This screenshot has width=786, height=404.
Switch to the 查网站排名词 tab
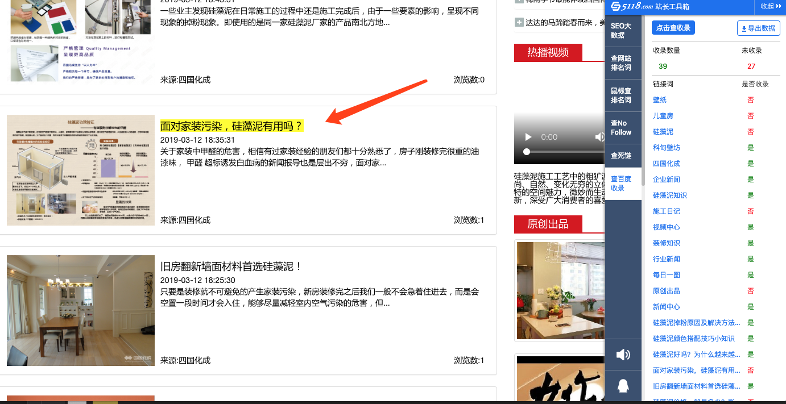(x=620, y=63)
